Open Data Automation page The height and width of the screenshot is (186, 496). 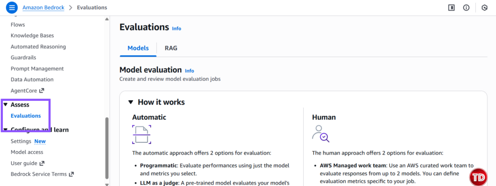[x=32, y=80]
